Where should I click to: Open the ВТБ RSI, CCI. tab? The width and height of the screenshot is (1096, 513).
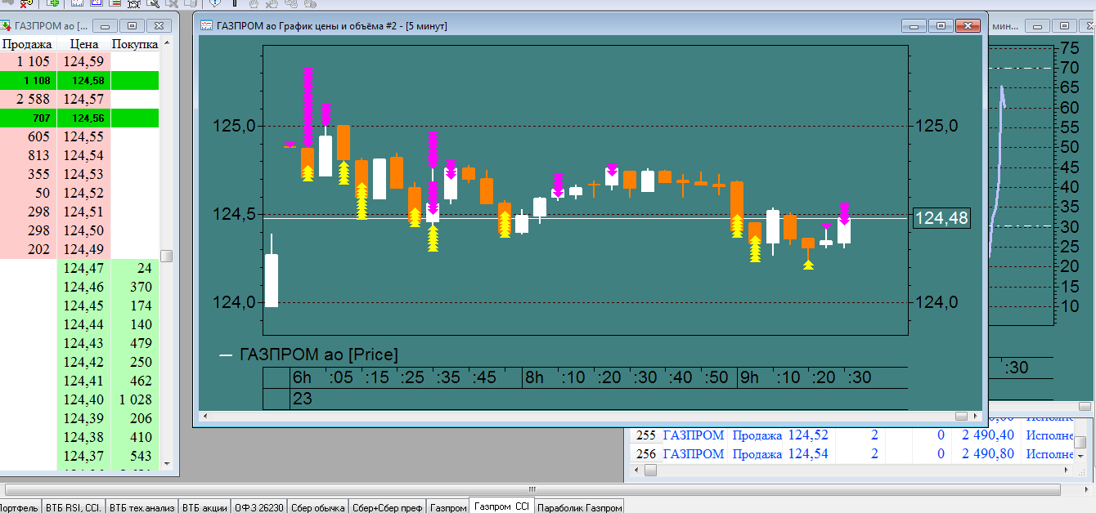[73, 507]
